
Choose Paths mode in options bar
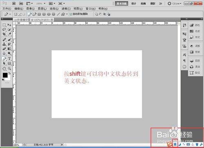[20, 14]
